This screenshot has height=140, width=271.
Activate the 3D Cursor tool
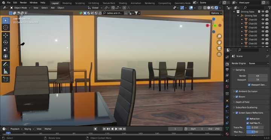pos(6,27)
